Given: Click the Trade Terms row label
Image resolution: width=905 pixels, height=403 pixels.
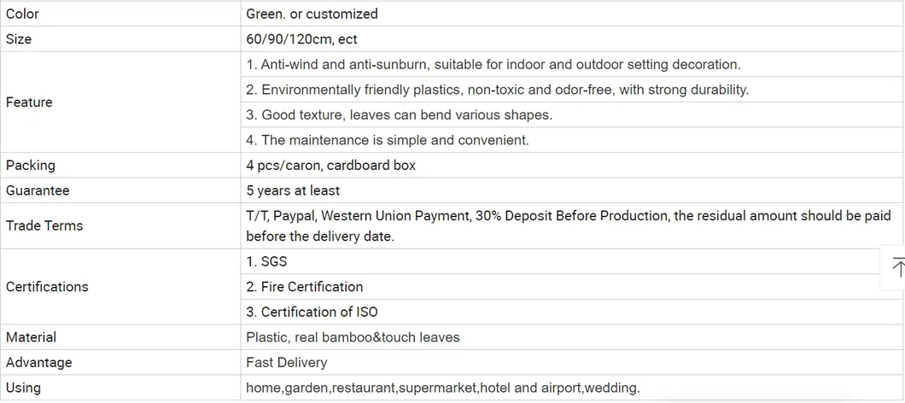Looking at the screenshot, I should click(x=44, y=226).
